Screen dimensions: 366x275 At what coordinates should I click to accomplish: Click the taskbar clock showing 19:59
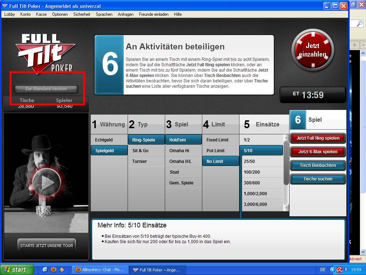pos(356,270)
